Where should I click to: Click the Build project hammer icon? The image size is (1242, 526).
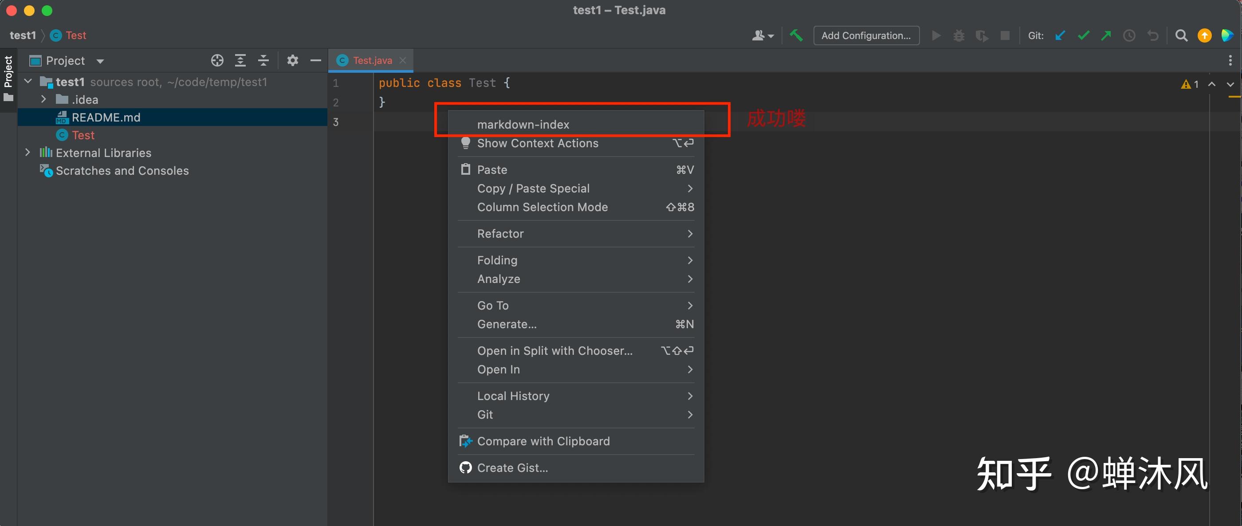pos(796,35)
